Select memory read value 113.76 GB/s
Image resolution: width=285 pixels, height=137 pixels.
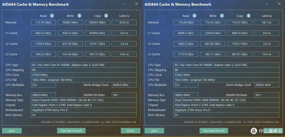(x=44, y=22)
